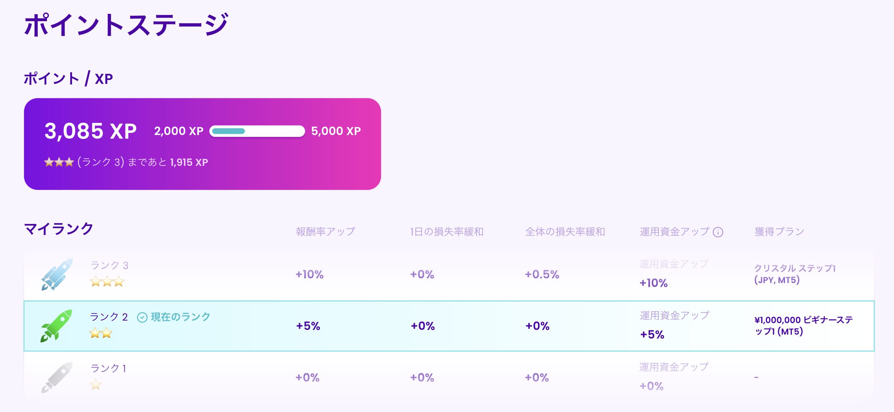Click the checkmark icon next to 現在のランク
Screen dimensions: 894x412
coord(142,317)
